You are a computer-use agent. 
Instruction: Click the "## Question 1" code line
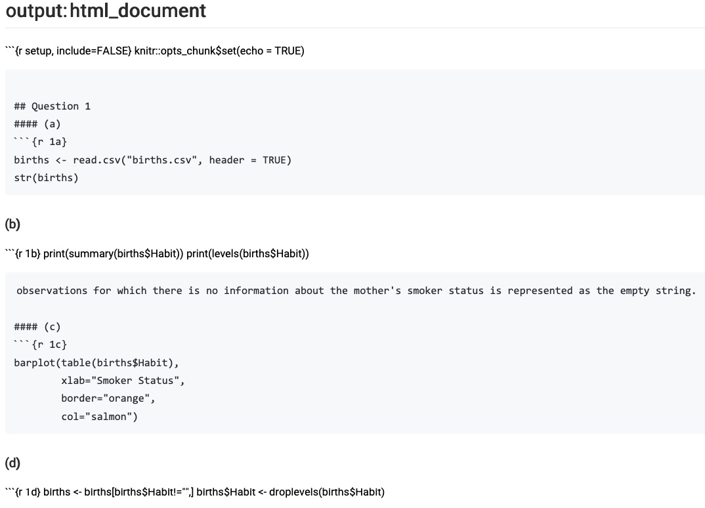[53, 106]
